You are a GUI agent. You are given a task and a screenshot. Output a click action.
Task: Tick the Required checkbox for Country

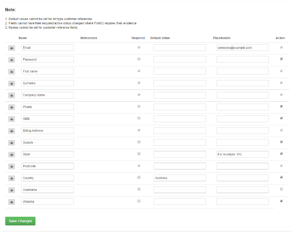139,177
